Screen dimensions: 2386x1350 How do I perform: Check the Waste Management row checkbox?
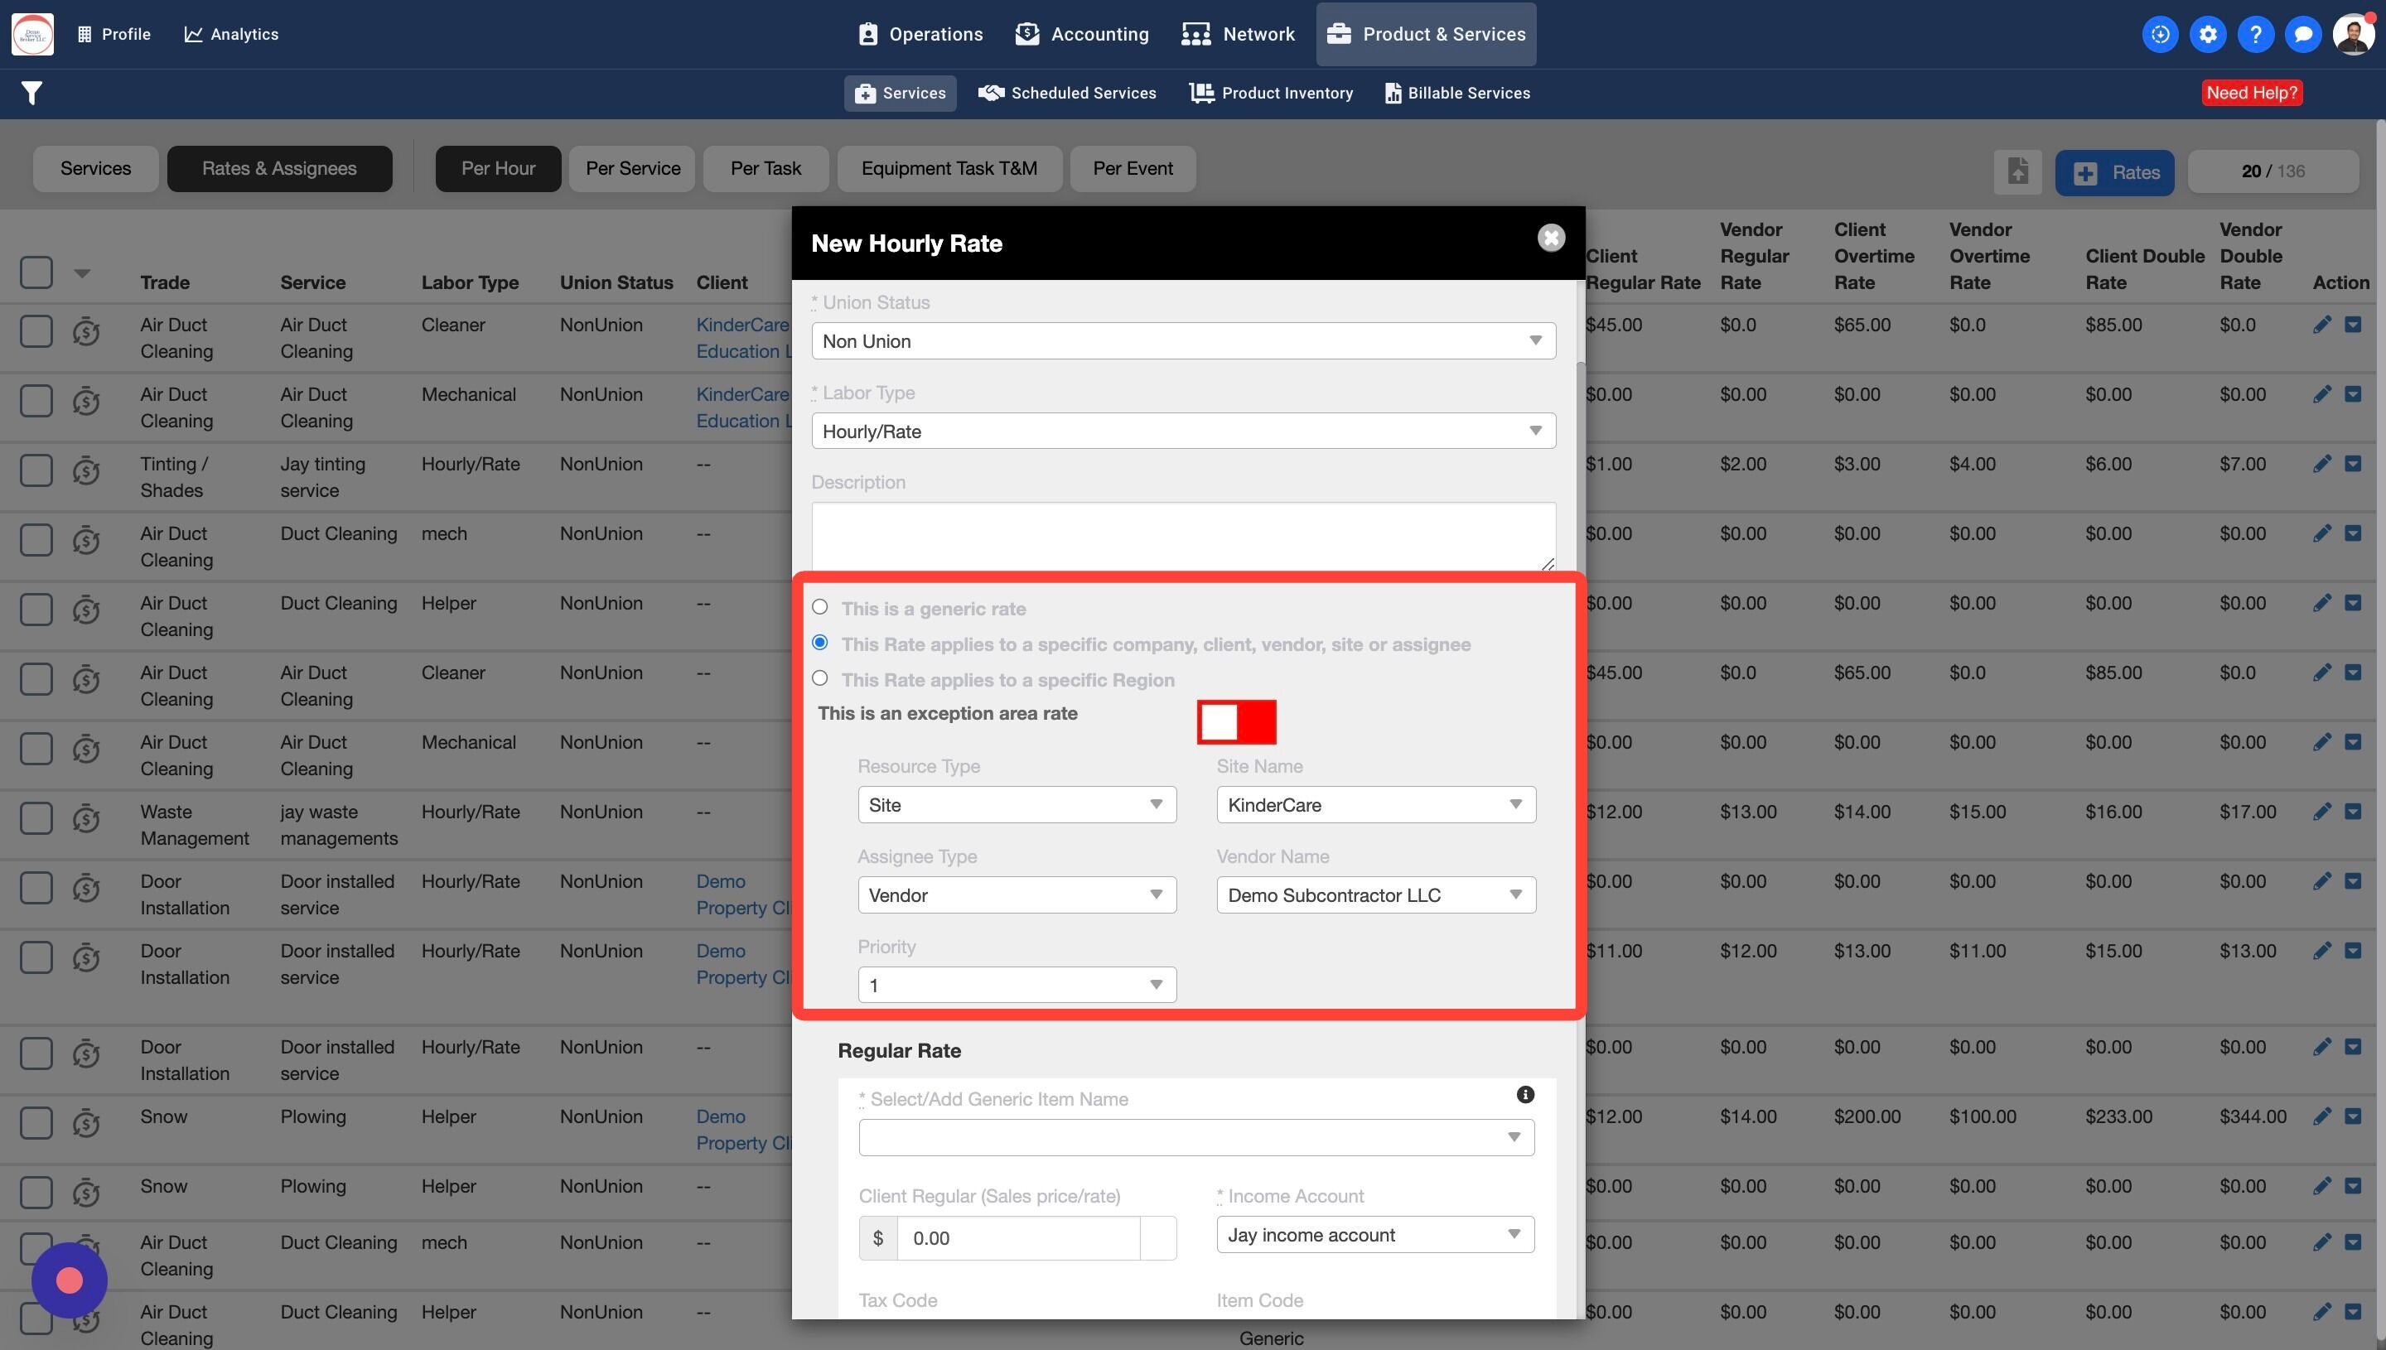[x=36, y=819]
